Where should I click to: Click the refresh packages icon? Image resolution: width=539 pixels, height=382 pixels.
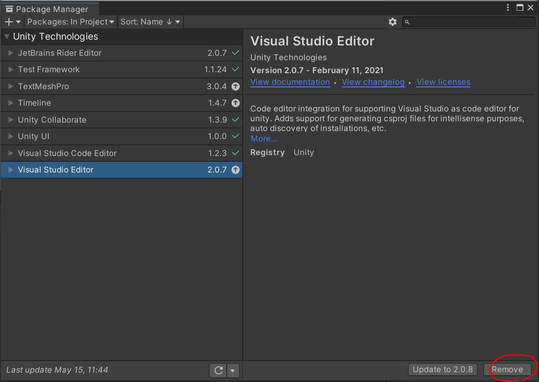coord(219,370)
